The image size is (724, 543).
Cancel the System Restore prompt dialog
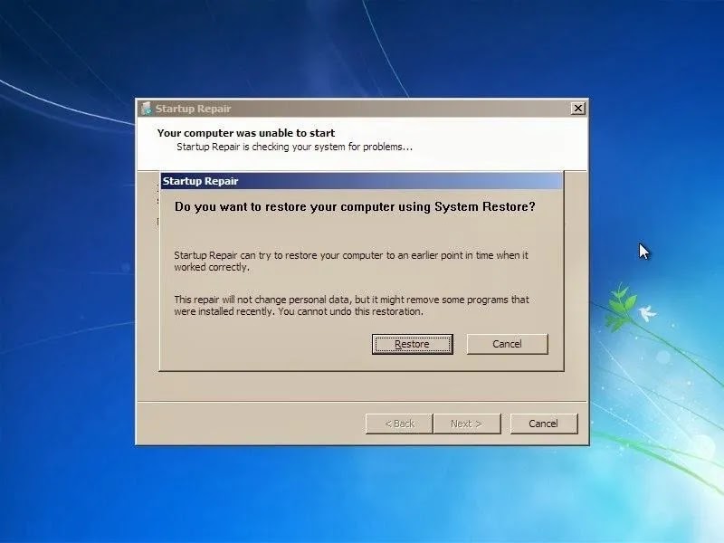(x=507, y=344)
